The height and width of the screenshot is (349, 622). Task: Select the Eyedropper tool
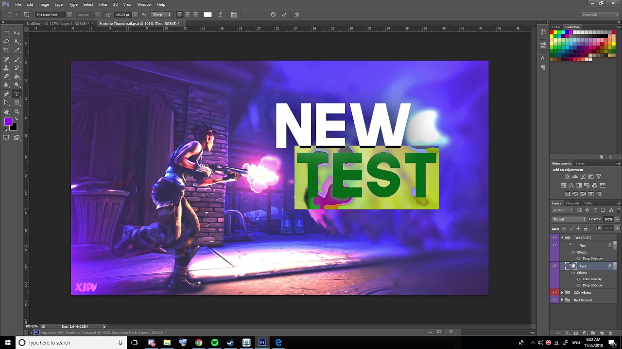point(17,50)
